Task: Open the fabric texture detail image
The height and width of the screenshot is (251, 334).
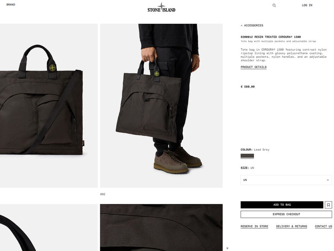Action: point(161,228)
